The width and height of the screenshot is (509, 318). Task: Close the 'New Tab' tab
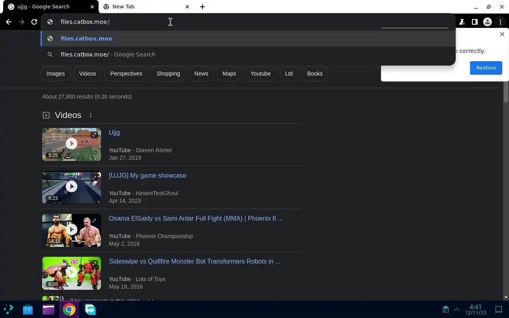187,7
